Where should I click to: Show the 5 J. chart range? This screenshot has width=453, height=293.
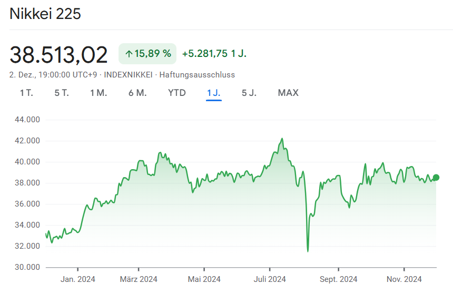[x=249, y=93]
